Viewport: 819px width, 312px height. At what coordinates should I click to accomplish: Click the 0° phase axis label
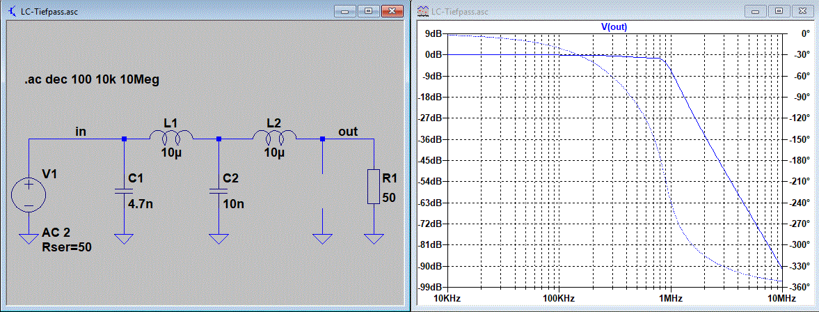(804, 33)
